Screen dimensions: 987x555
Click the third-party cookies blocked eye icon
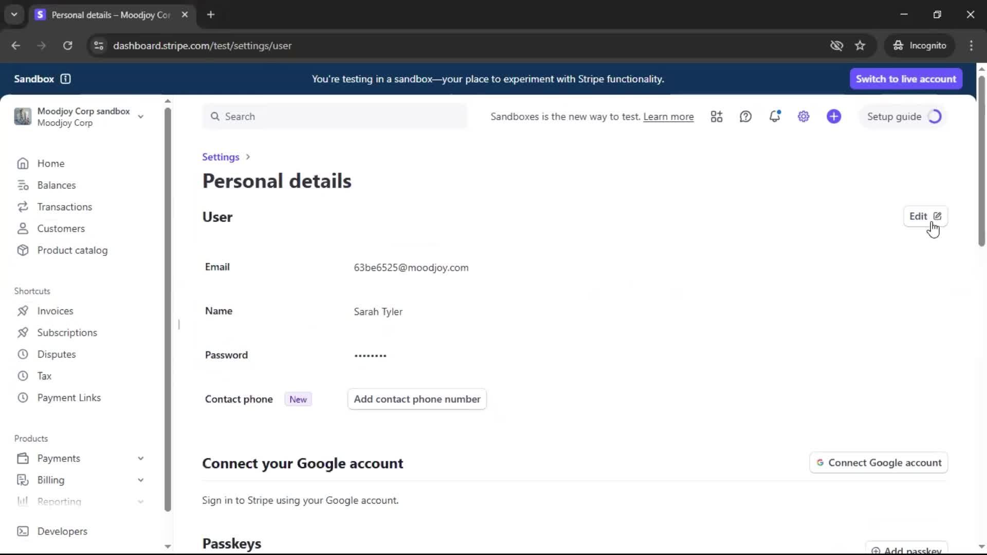point(836,46)
